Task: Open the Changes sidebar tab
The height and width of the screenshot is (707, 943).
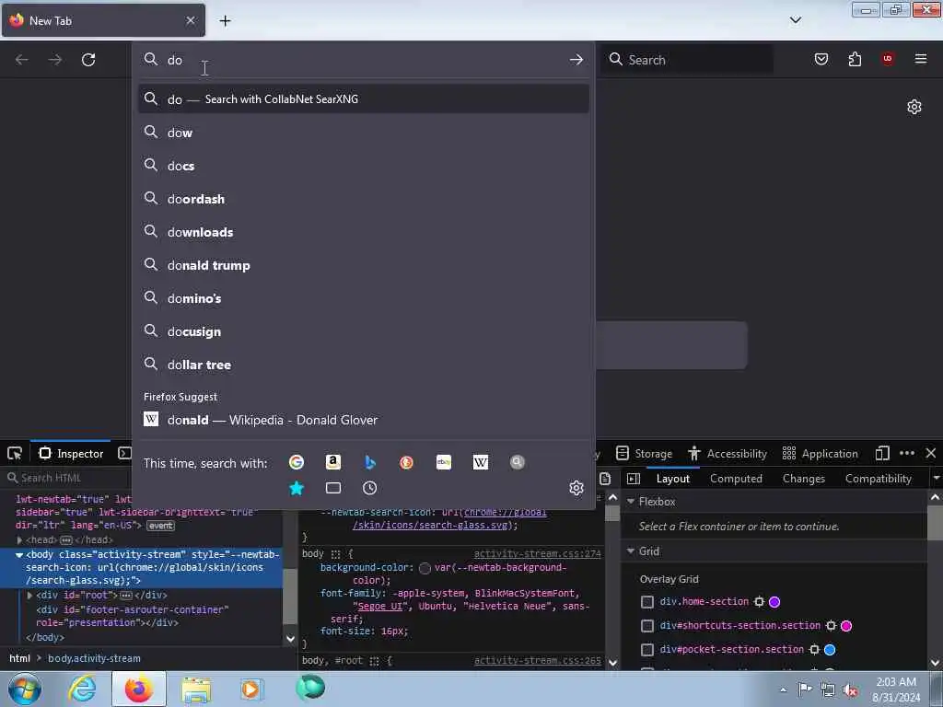Action: point(803,479)
